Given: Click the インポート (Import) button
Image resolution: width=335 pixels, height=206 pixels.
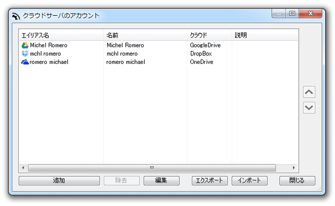Looking at the screenshot, I should (250, 180).
